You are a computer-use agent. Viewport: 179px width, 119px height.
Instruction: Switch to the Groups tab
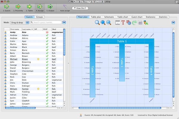point(40,17)
